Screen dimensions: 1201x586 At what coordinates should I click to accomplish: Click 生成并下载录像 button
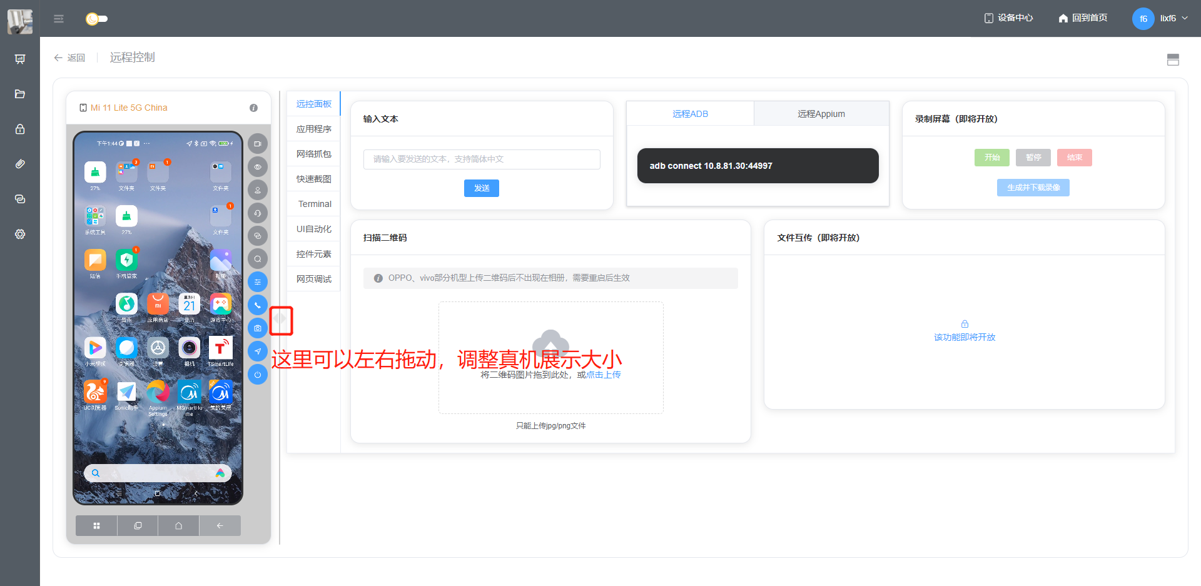[1033, 188]
